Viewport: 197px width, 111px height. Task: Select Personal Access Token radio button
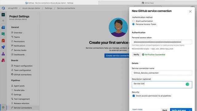tap(133, 24)
